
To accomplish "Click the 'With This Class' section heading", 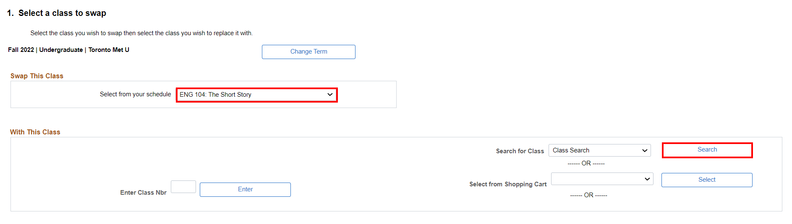I will coord(35,132).
